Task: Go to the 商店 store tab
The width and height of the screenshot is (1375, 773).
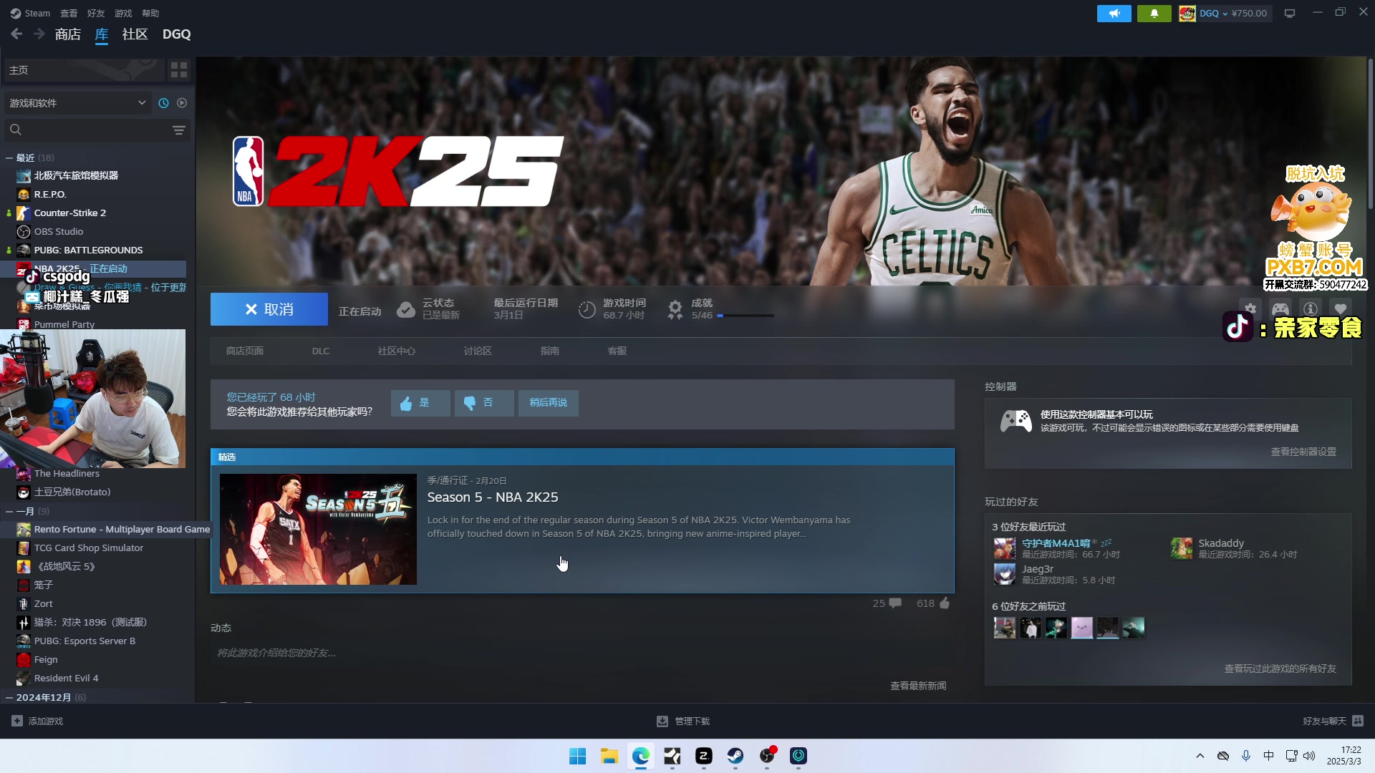Action: 68,34
